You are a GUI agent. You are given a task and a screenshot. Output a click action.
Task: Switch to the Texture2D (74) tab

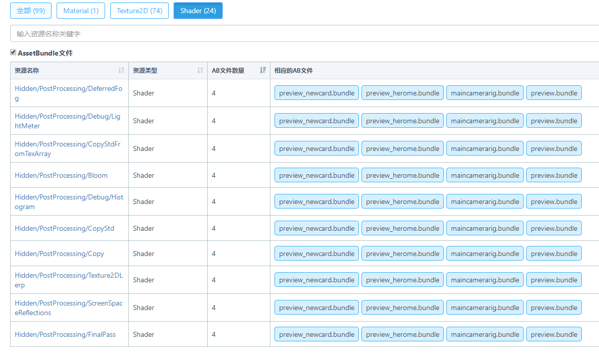(140, 11)
